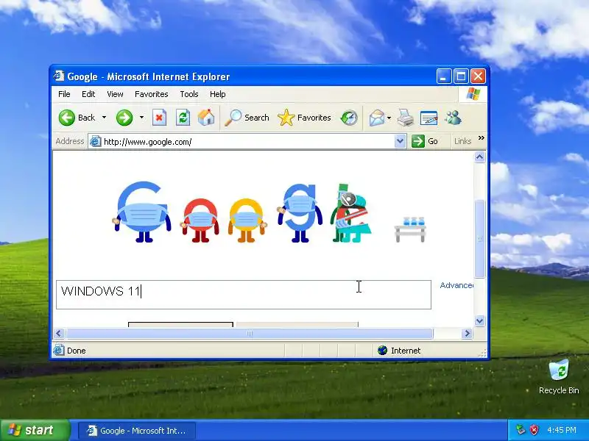The width and height of the screenshot is (589, 441).
Task: Open the Search pane in toolbar
Action: (247, 118)
